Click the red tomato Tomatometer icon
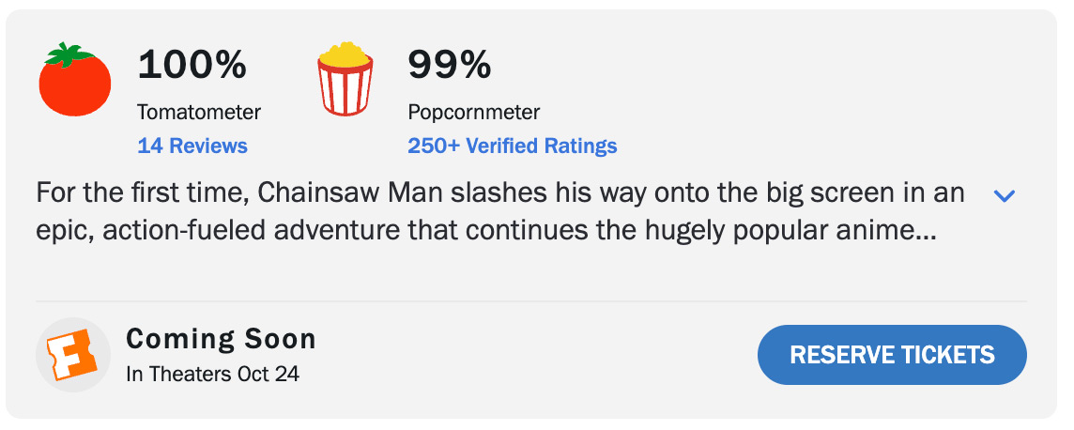This screenshot has height=430, width=1074. [x=75, y=83]
